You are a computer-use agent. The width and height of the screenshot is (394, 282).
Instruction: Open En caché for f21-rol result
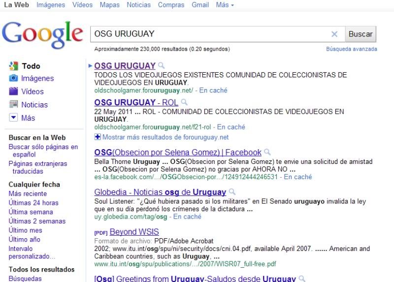coord(231,127)
